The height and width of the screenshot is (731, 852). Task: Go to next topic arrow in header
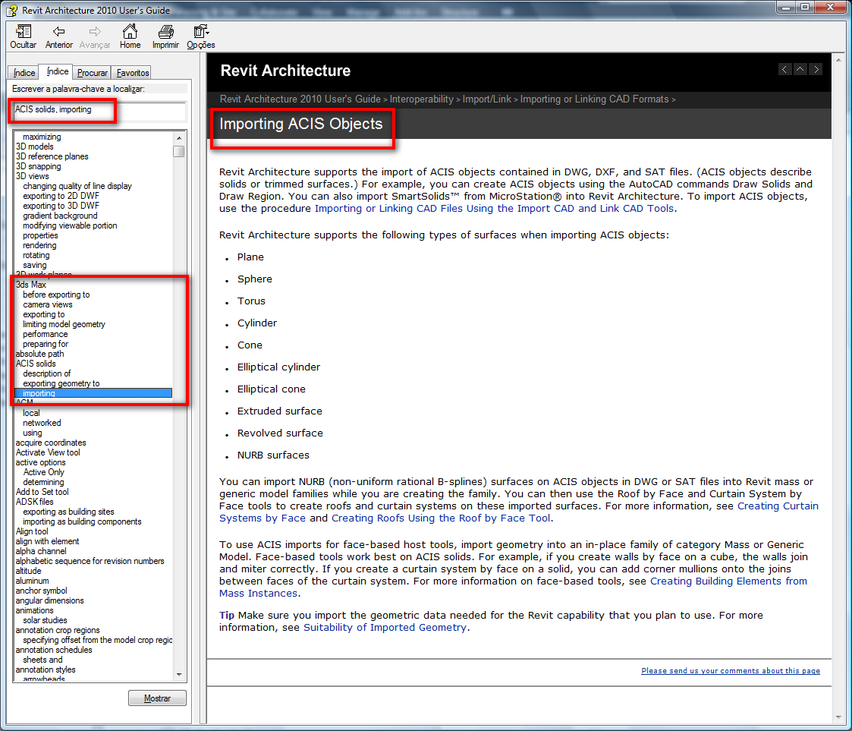pyautogui.click(x=816, y=70)
